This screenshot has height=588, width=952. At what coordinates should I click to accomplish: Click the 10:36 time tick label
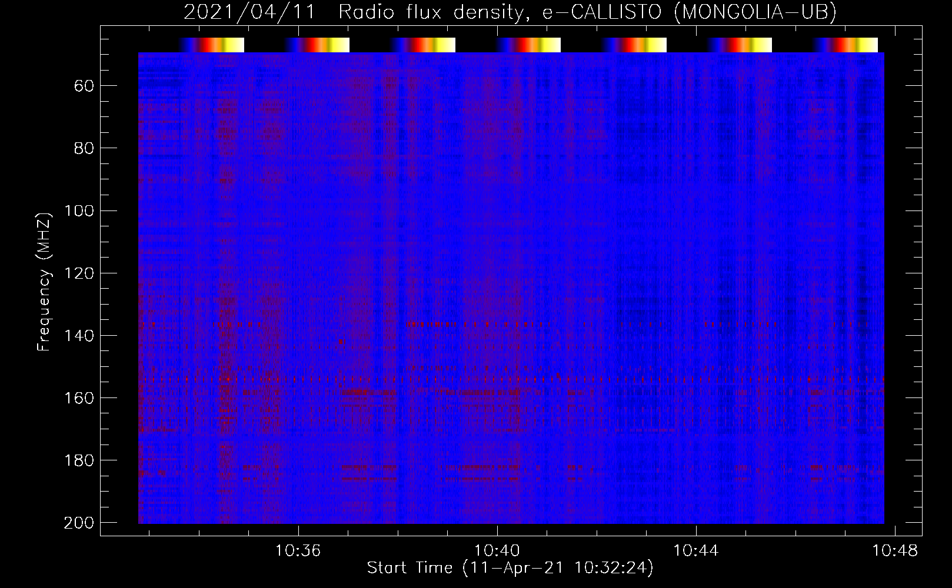point(298,551)
